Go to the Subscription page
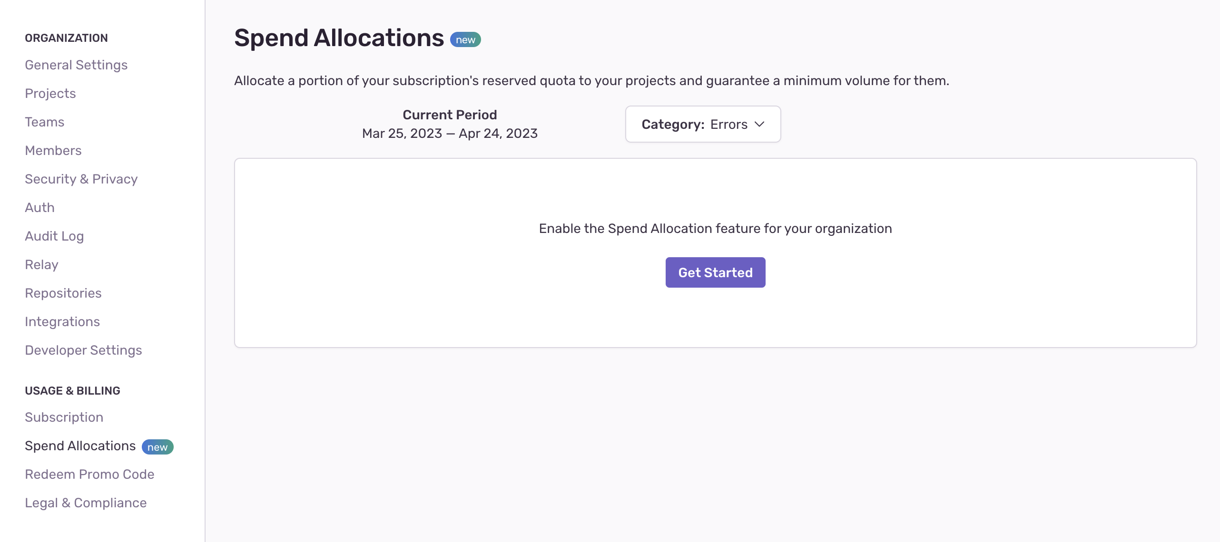Viewport: 1220px width, 542px height. 64,417
